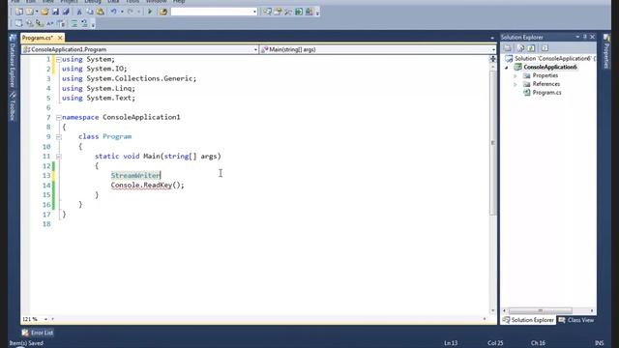Collapse the using directives outline at line 1
Screen dimensions: 619x348
click(x=58, y=60)
